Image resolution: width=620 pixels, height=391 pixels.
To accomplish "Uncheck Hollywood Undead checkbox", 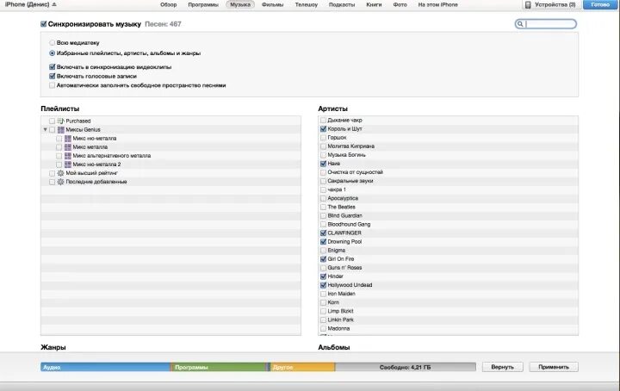I will click(323, 285).
